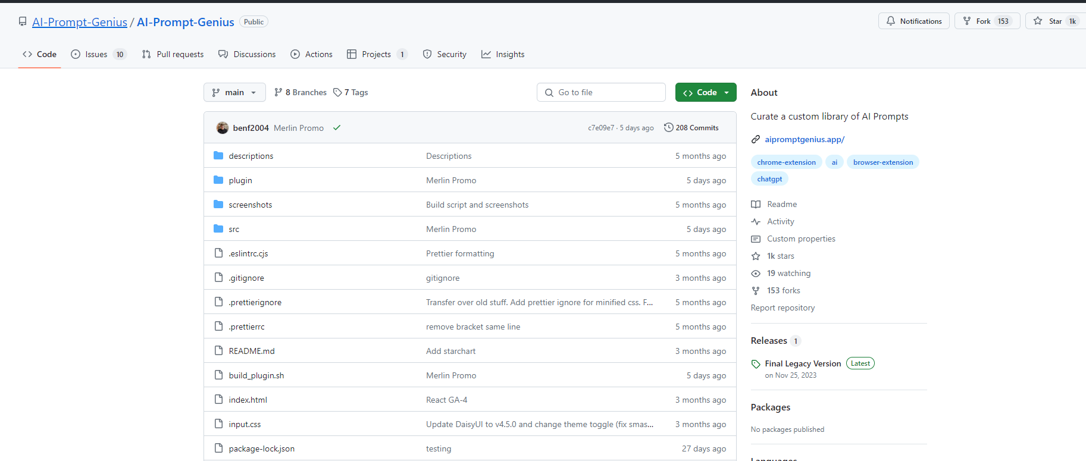
Task: View the 1k stars list
Action: (x=774, y=256)
